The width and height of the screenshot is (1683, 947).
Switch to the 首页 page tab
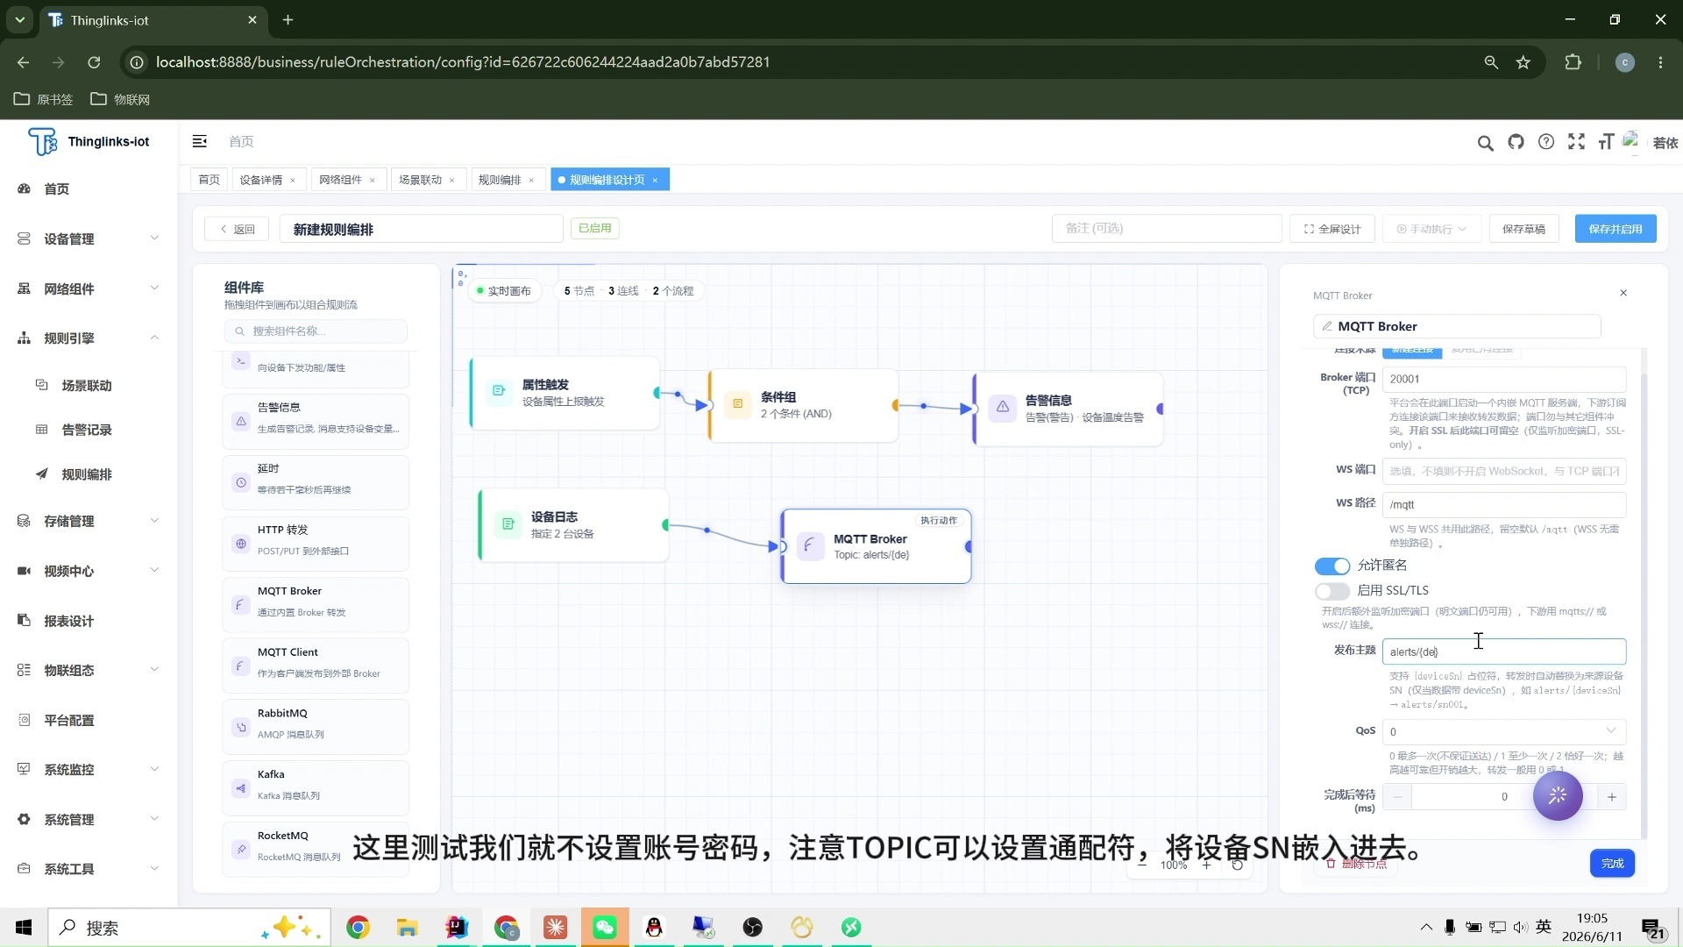(209, 180)
